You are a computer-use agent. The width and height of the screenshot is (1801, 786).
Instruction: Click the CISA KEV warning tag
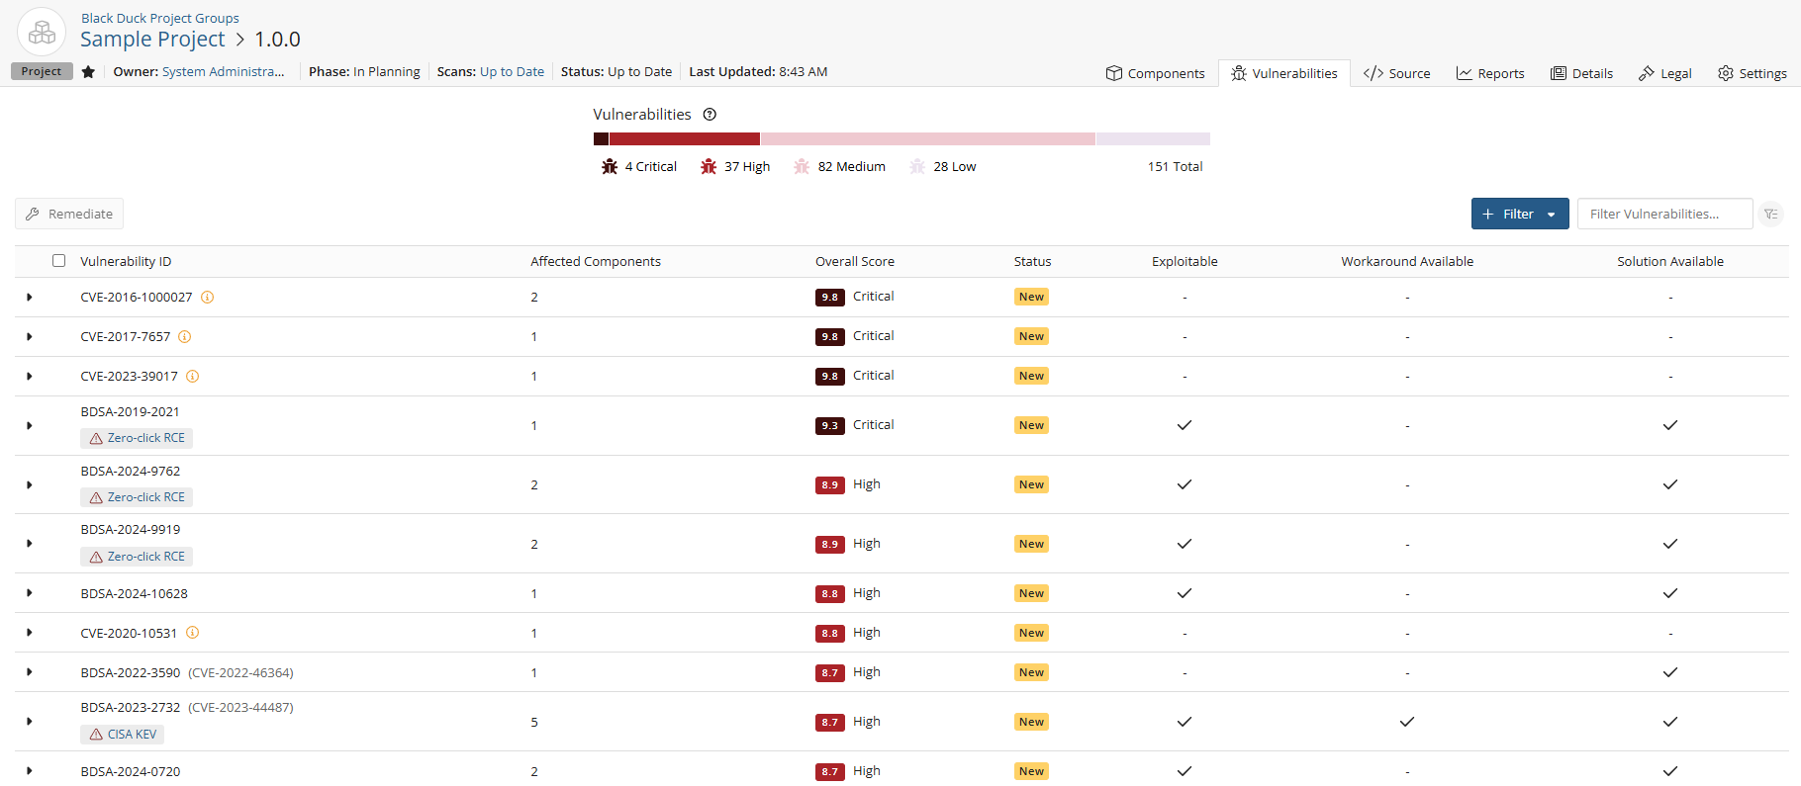(123, 735)
